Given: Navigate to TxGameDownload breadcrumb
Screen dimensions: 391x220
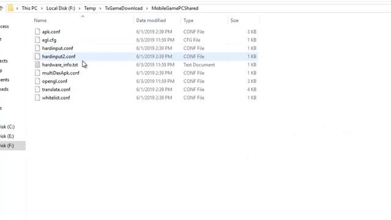Looking at the screenshot, I should pyautogui.click(x=123, y=8).
